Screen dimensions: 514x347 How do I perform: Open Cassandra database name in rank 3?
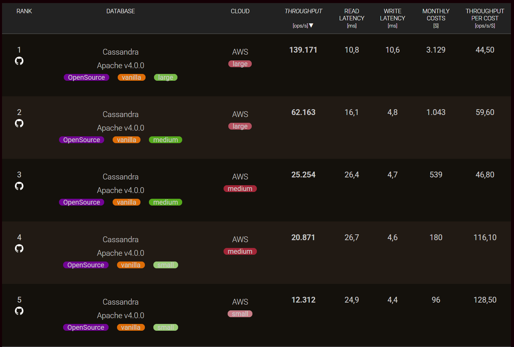(x=120, y=177)
